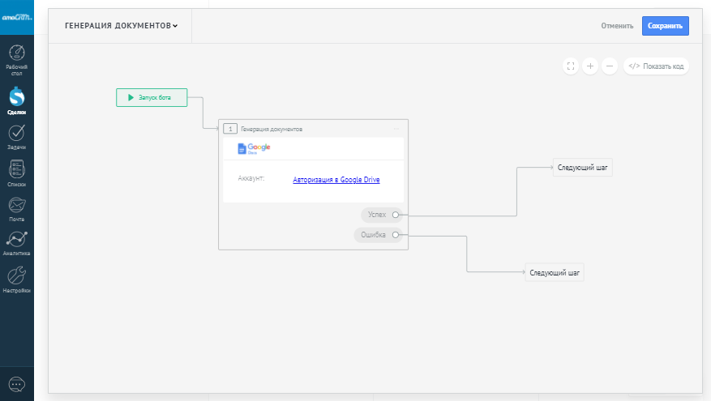The width and height of the screenshot is (711, 401).
Task: Cancel changes via Отменить
Action: [x=617, y=26]
